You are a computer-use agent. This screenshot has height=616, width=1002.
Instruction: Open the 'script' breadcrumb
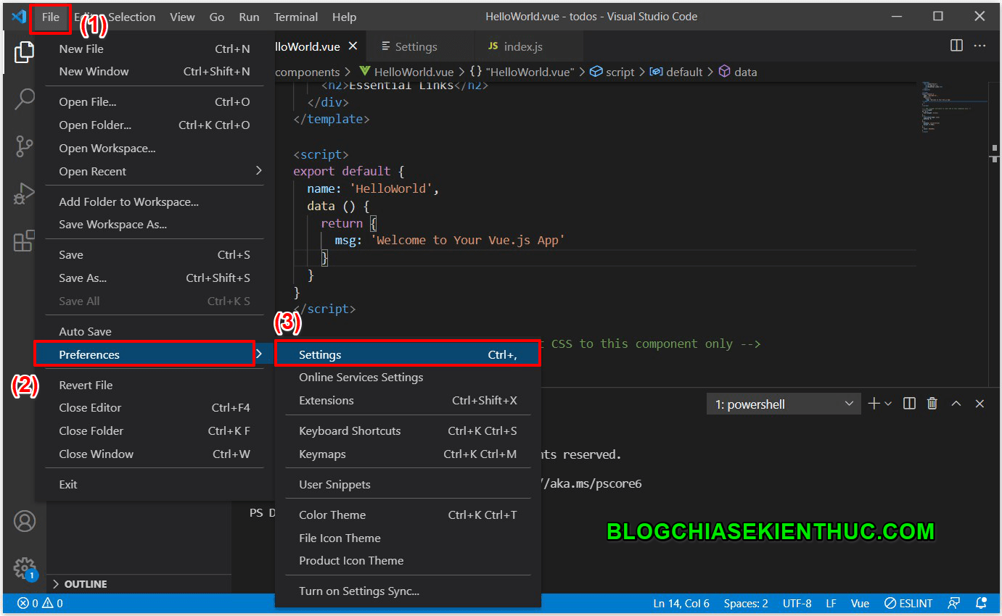point(612,72)
